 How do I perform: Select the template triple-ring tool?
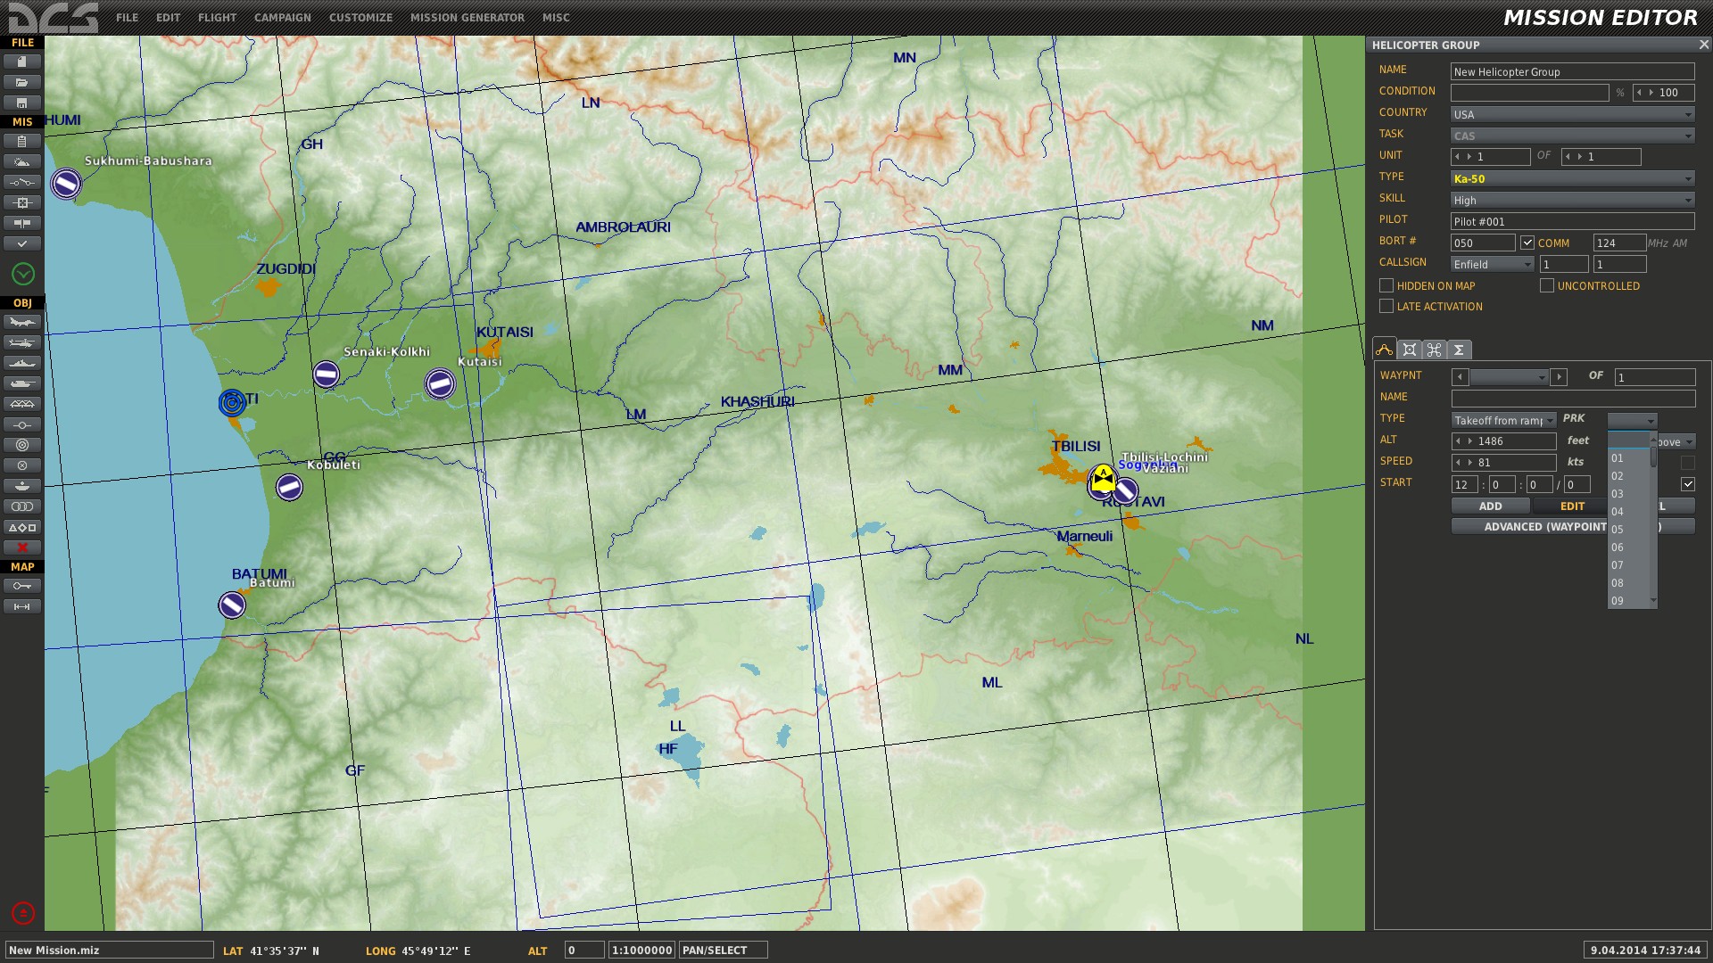[x=22, y=506]
